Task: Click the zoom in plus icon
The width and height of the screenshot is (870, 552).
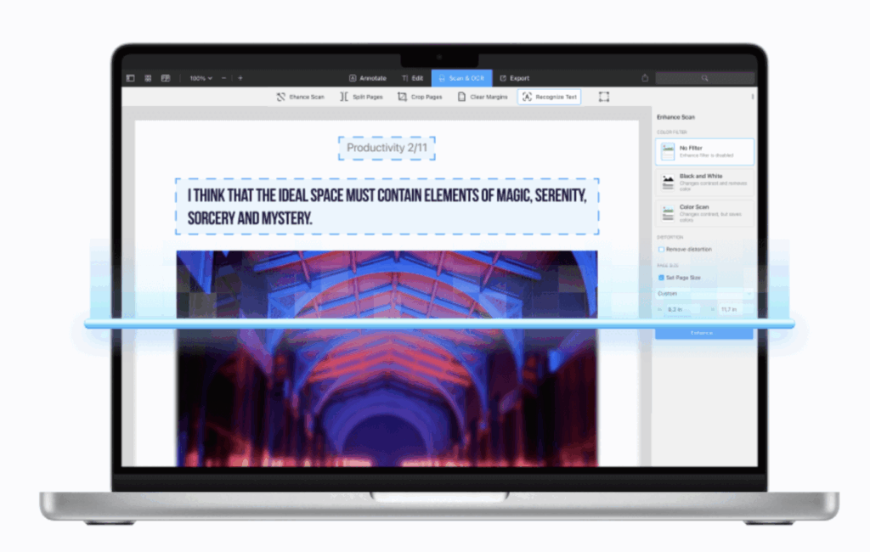Action: (x=240, y=78)
